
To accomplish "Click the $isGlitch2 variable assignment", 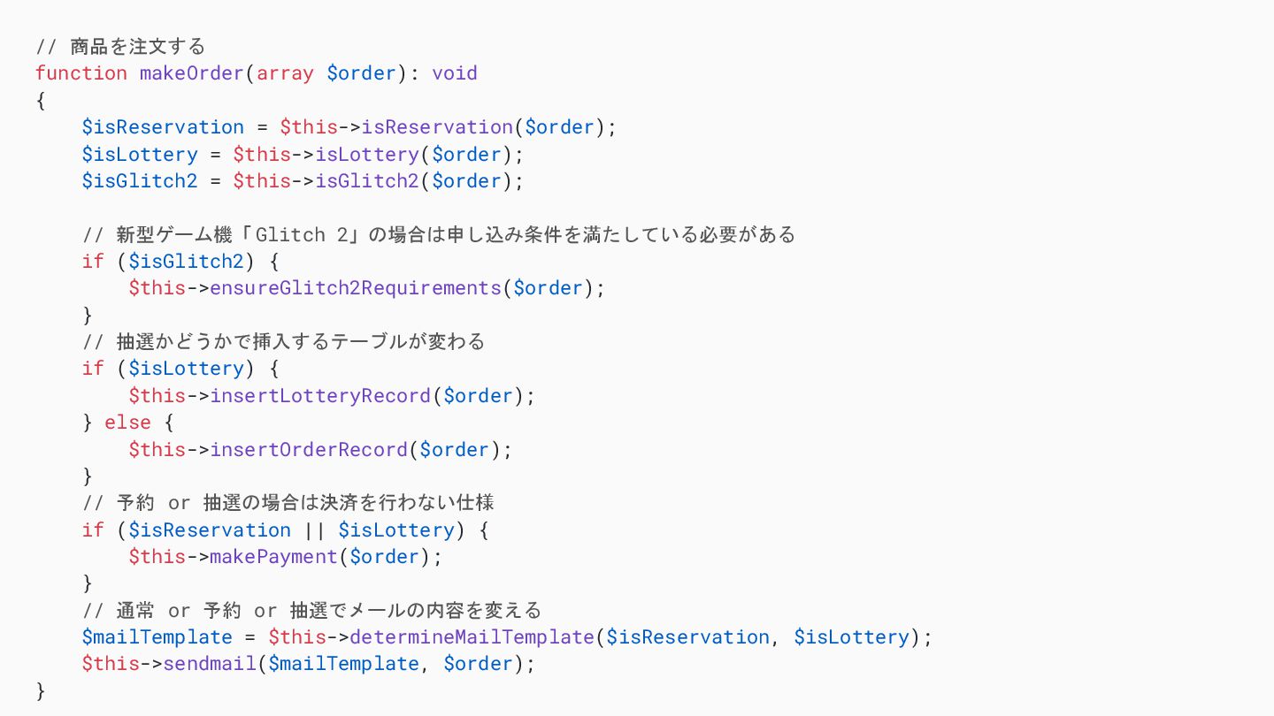I will point(140,181).
